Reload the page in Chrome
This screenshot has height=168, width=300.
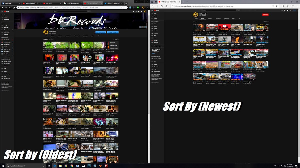[10, 7]
